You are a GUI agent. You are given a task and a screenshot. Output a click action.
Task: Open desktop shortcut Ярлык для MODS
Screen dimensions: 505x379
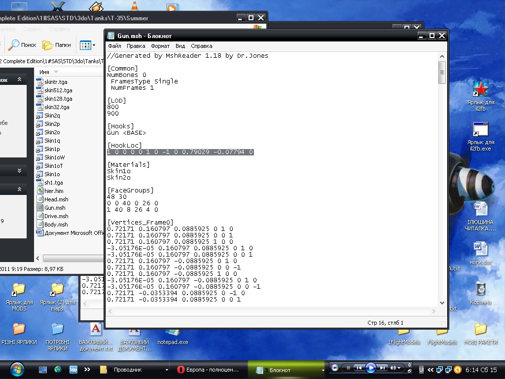click(x=19, y=297)
